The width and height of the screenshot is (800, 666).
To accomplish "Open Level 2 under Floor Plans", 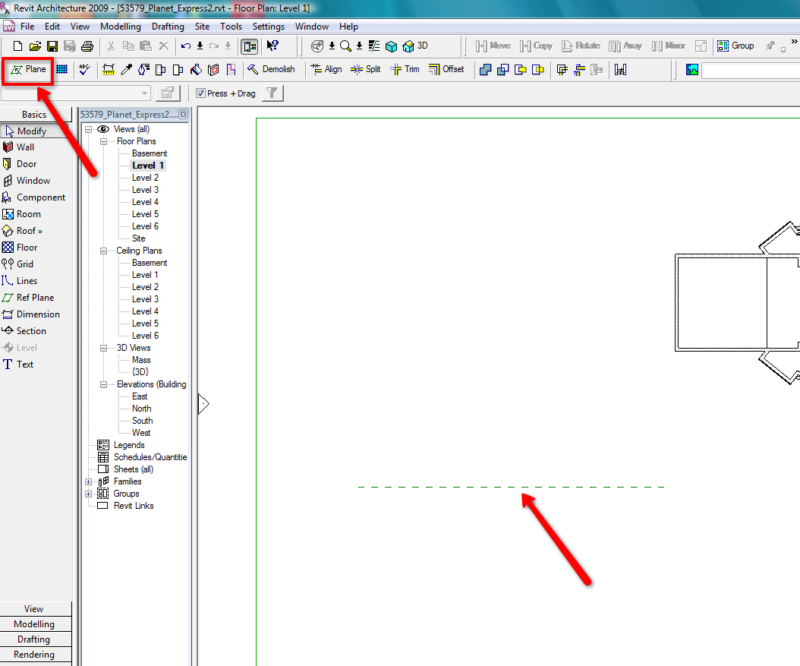I will click(x=146, y=178).
